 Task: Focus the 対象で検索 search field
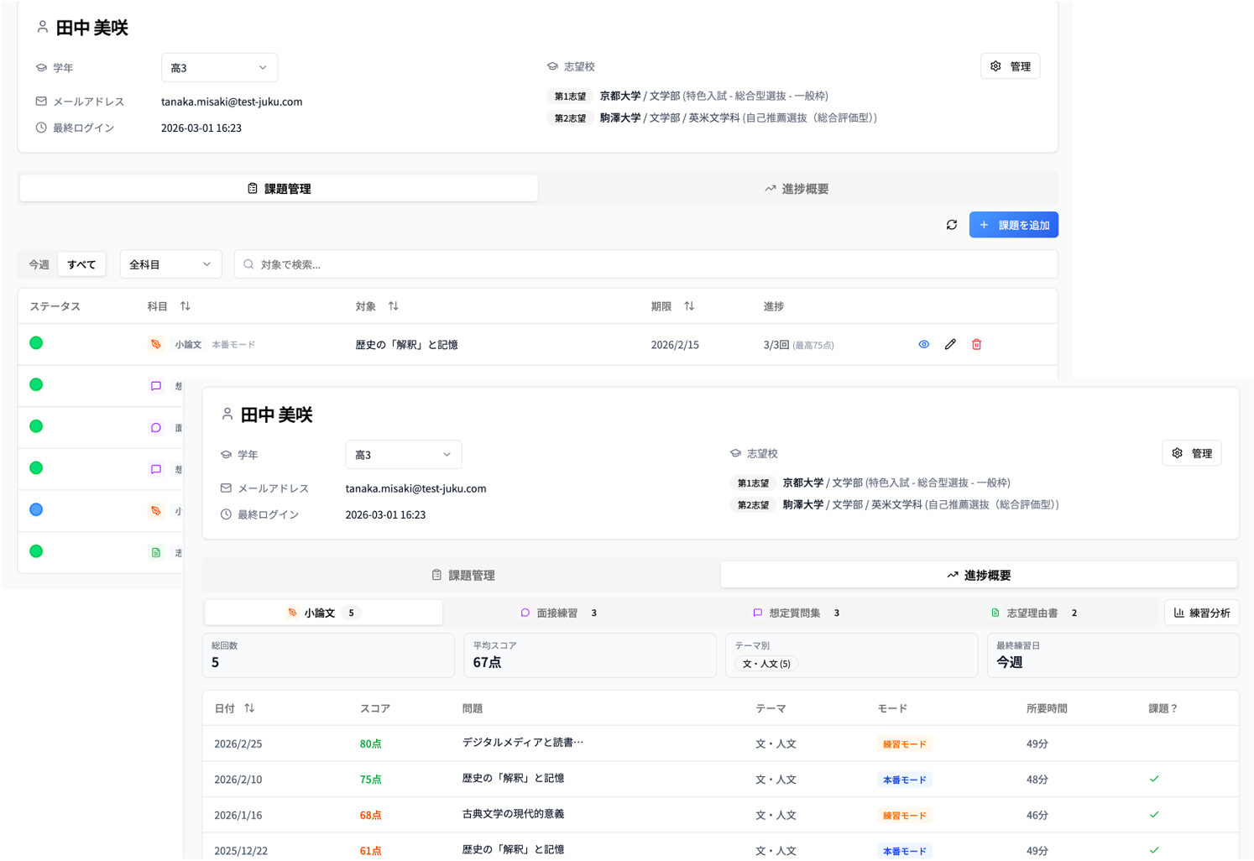click(x=645, y=264)
